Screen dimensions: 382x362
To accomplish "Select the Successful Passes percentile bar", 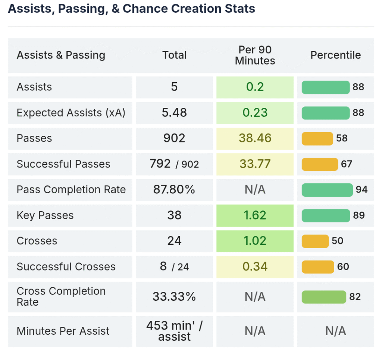I will point(319,164).
